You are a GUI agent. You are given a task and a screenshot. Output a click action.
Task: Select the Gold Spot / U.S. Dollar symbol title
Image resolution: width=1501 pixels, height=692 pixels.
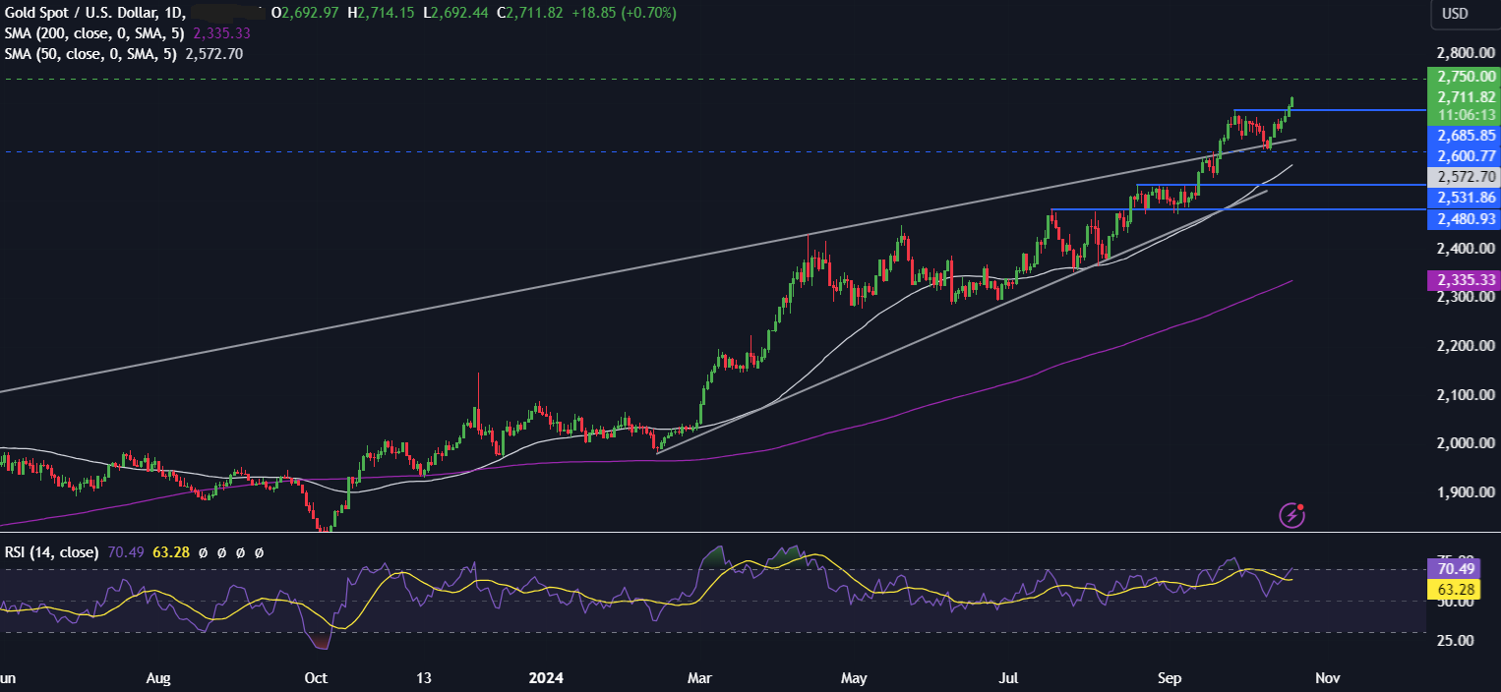tap(84, 14)
